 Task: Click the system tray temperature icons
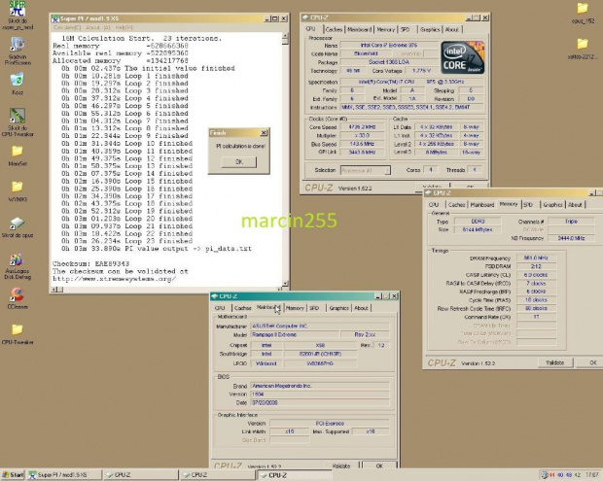[x=563, y=475]
